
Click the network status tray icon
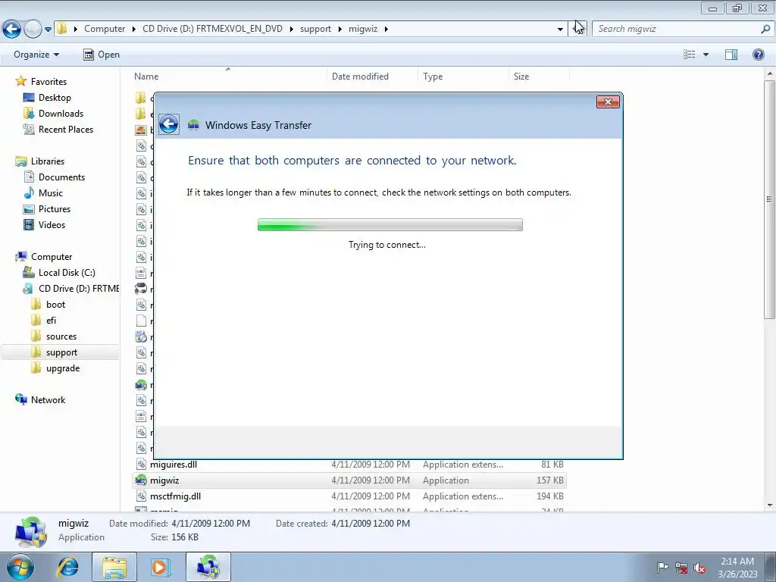point(681,568)
